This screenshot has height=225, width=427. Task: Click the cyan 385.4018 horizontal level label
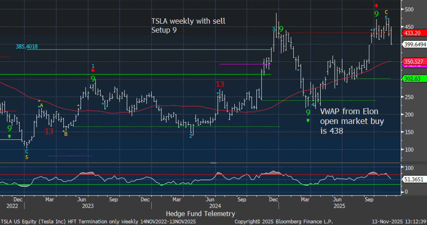(x=27, y=47)
